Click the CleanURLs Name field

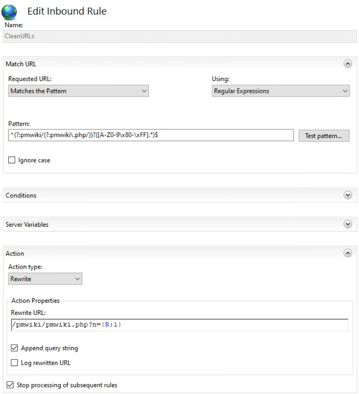point(180,36)
